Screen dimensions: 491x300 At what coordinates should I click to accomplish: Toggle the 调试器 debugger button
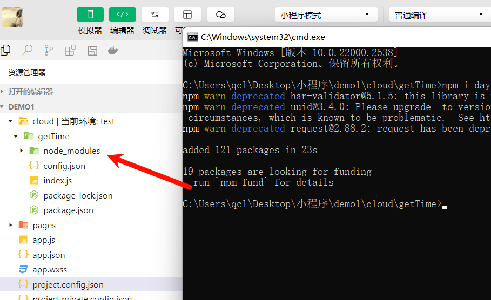click(154, 15)
